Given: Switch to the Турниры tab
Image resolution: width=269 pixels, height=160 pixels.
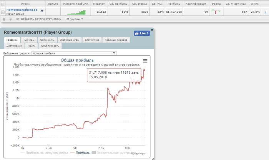Looking at the screenshot, I should point(29,40).
